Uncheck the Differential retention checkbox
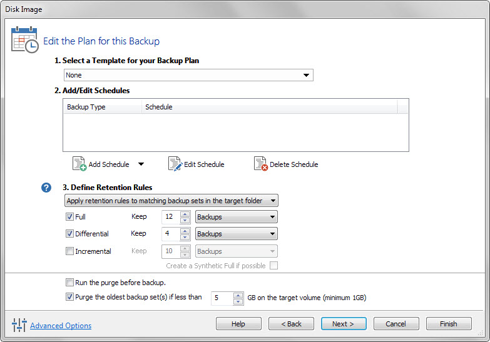The height and width of the screenshot is (342, 490). pos(69,233)
